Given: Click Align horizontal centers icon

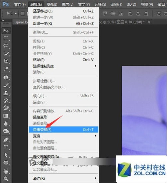Looking at the screenshot, I should pos(138,14).
